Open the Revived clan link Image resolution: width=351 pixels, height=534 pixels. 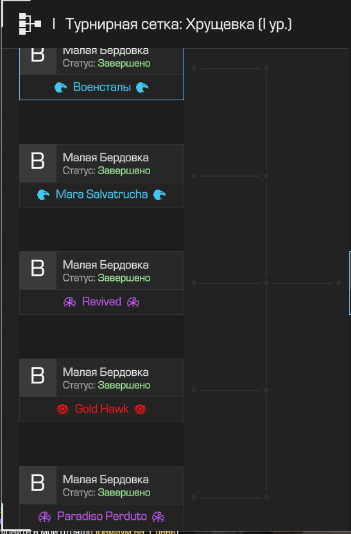pos(101,302)
